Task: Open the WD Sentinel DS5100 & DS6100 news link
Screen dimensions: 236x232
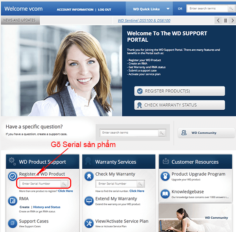Action: (144, 20)
